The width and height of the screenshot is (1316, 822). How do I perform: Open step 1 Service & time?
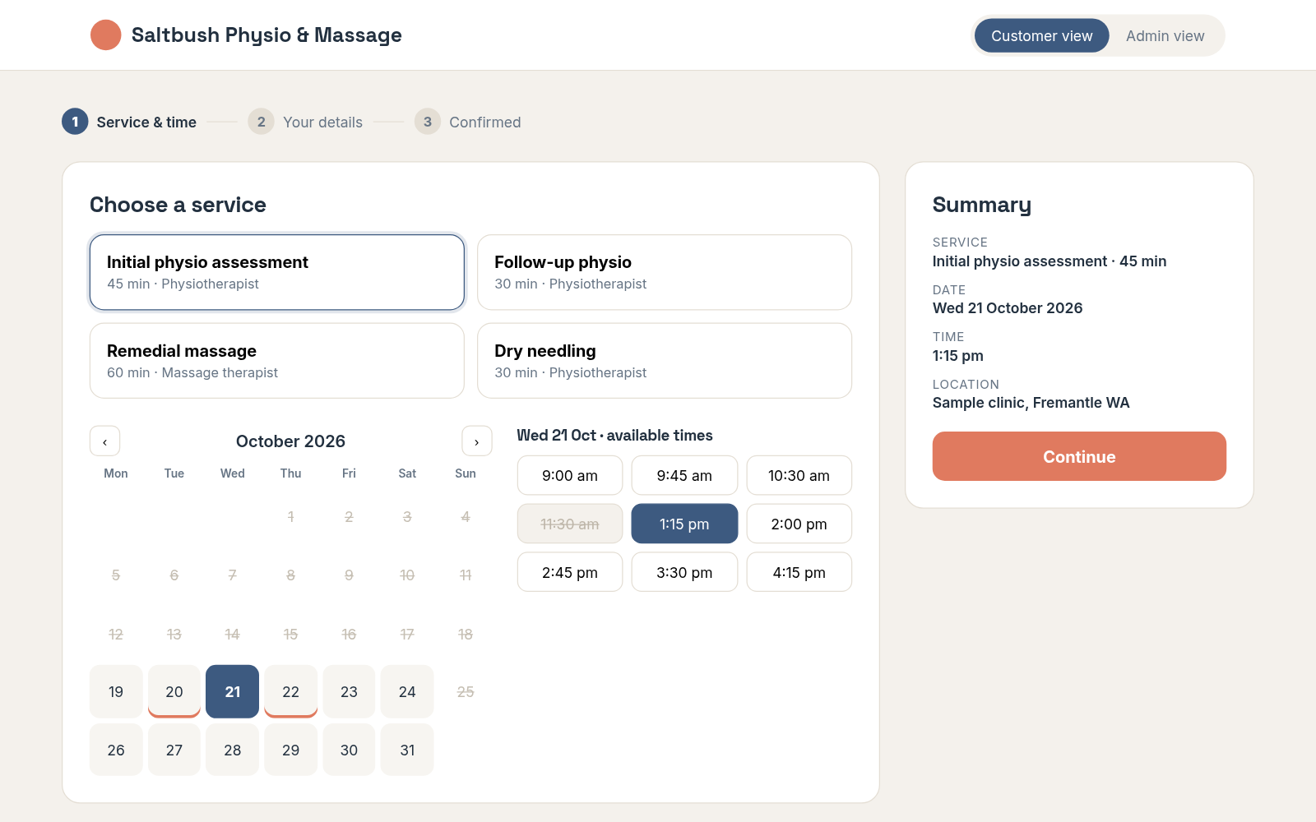point(130,122)
